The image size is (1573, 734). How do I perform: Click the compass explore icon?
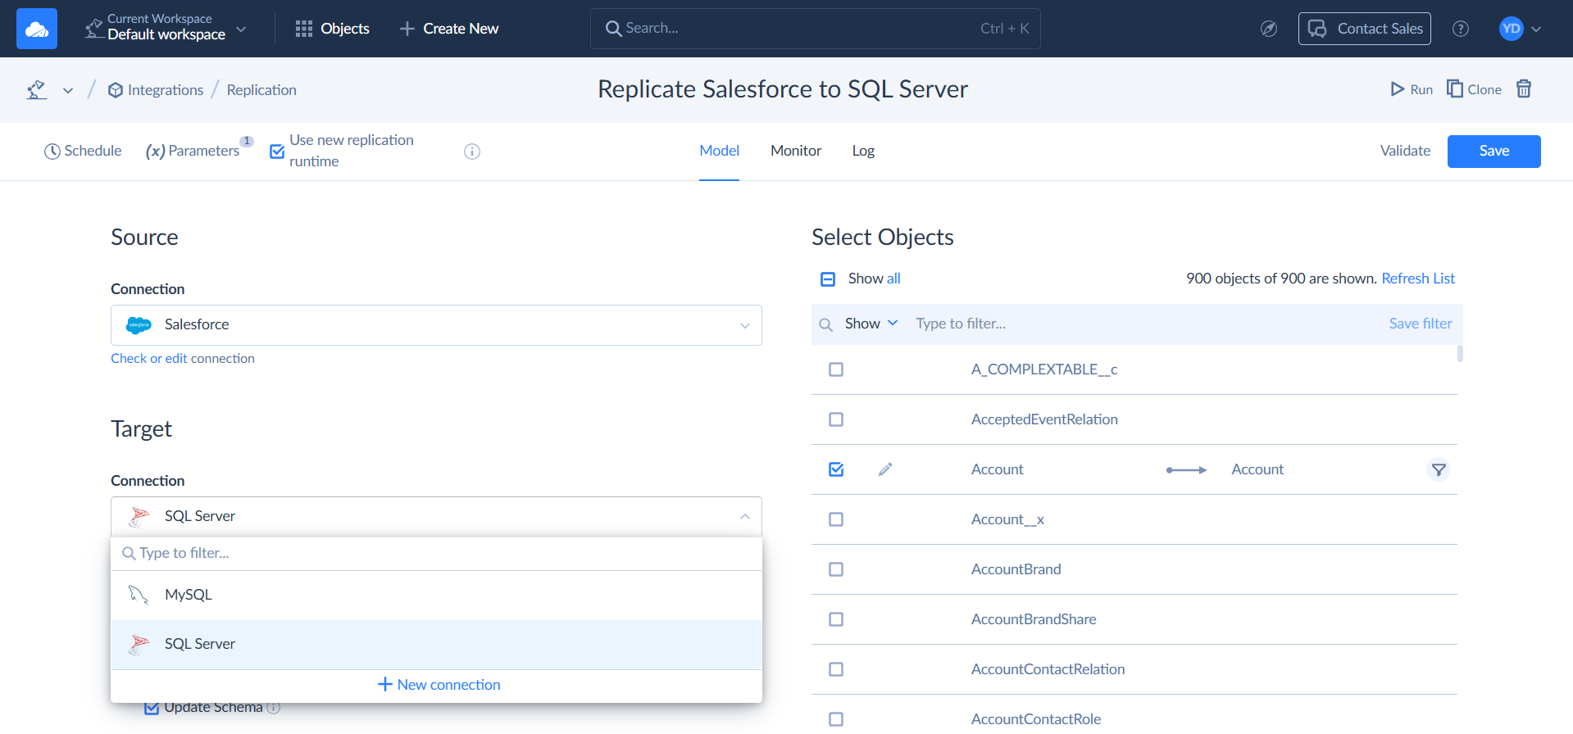tap(1269, 29)
